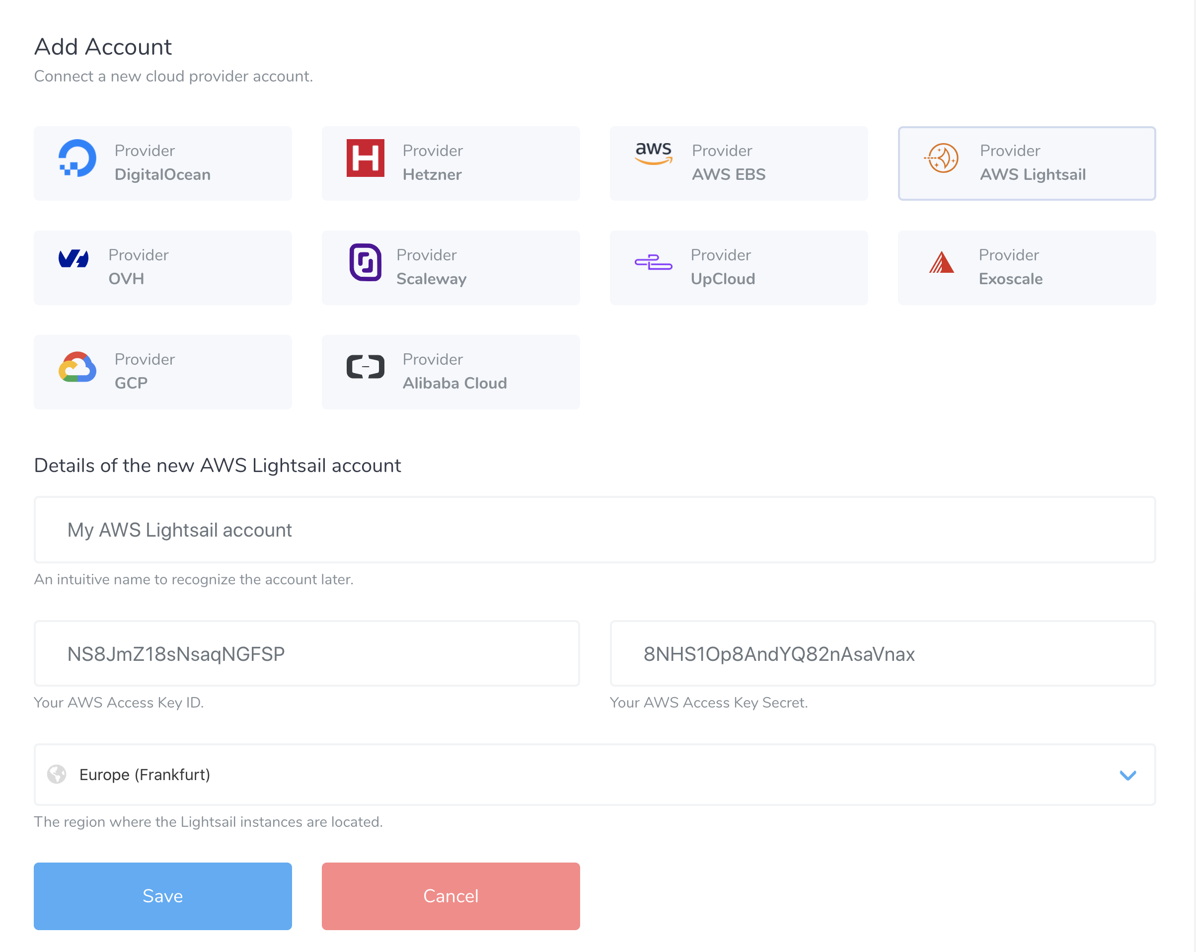Click the UpCloud logo icon
The height and width of the screenshot is (952, 1196).
pos(654,262)
